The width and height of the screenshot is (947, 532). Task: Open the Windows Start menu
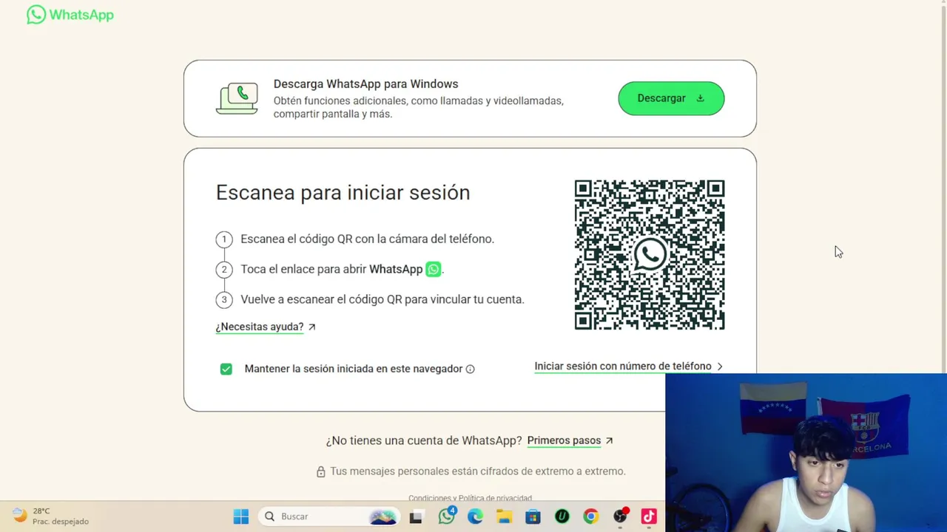coord(241,516)
